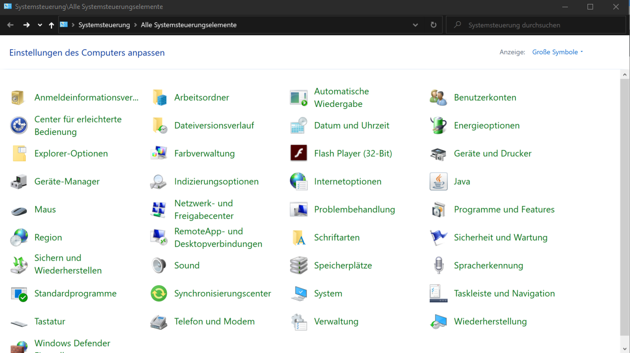Click the Telefon und Modem link
This screenshot has width=630, height=353.
point(214,322)
